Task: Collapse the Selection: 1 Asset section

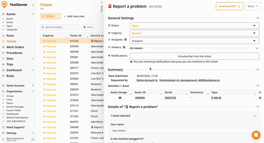Action: tap(258, 86)
